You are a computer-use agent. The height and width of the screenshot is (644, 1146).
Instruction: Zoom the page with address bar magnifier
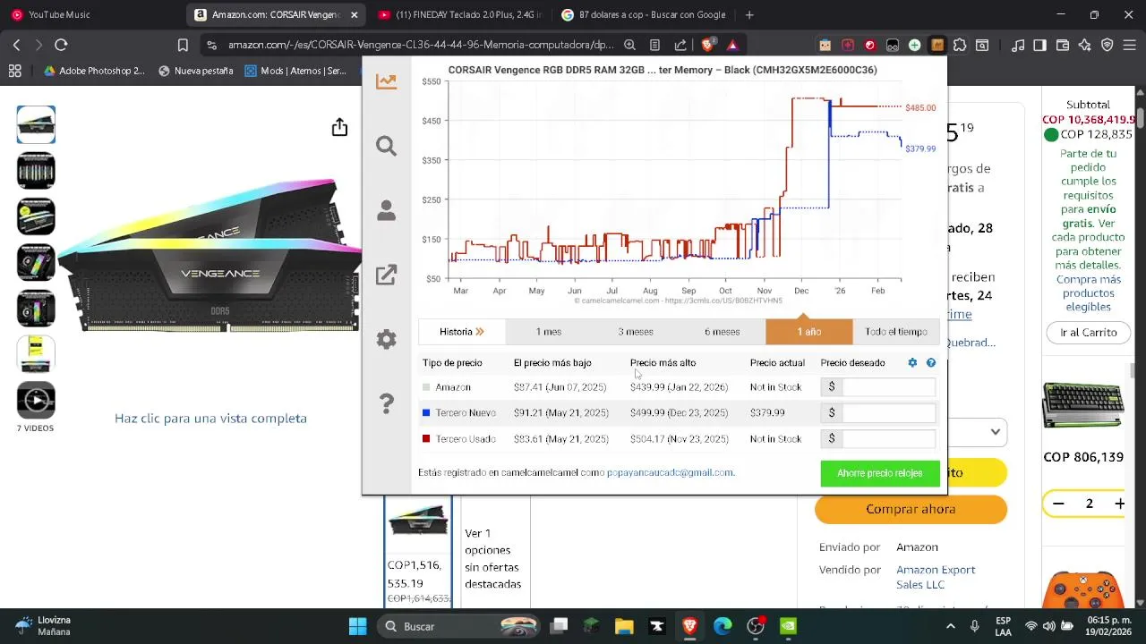click(629, 45)
